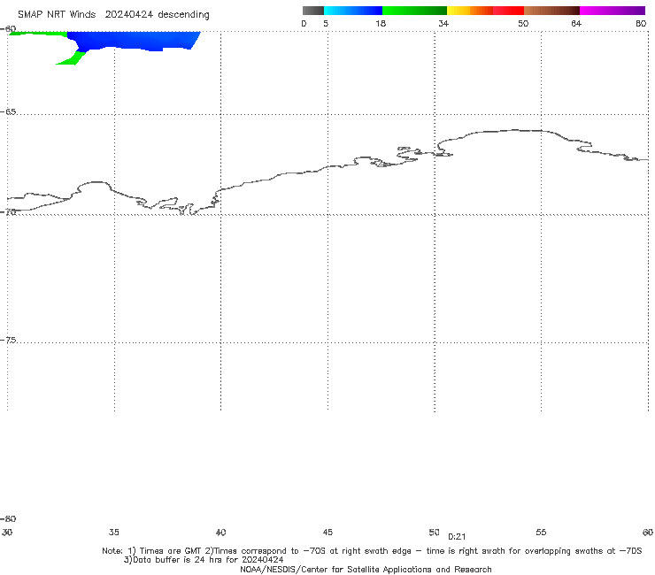This screenshot has height=575, width=655.
Task: Click the colorbar label 18
Action: [x=381, y=23]
